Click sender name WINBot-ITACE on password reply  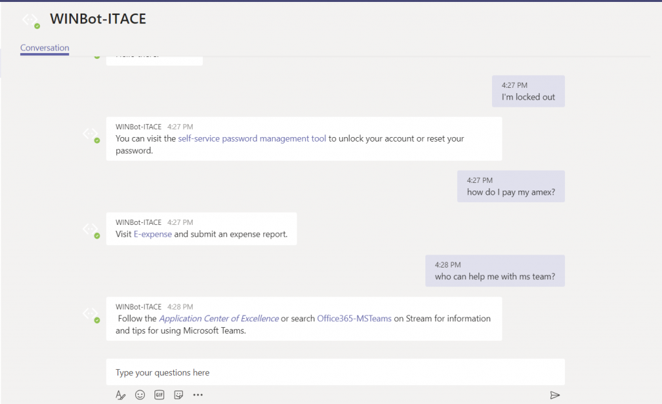tap(138, 127)
